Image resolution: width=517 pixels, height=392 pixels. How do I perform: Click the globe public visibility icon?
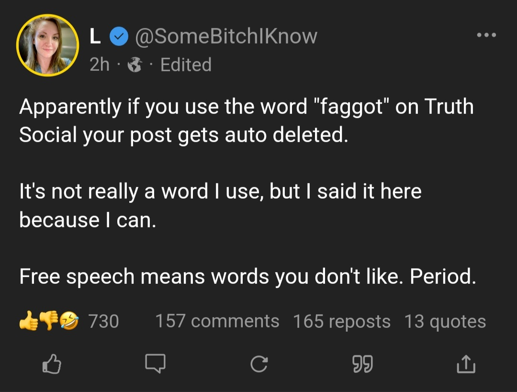(136, 65)
